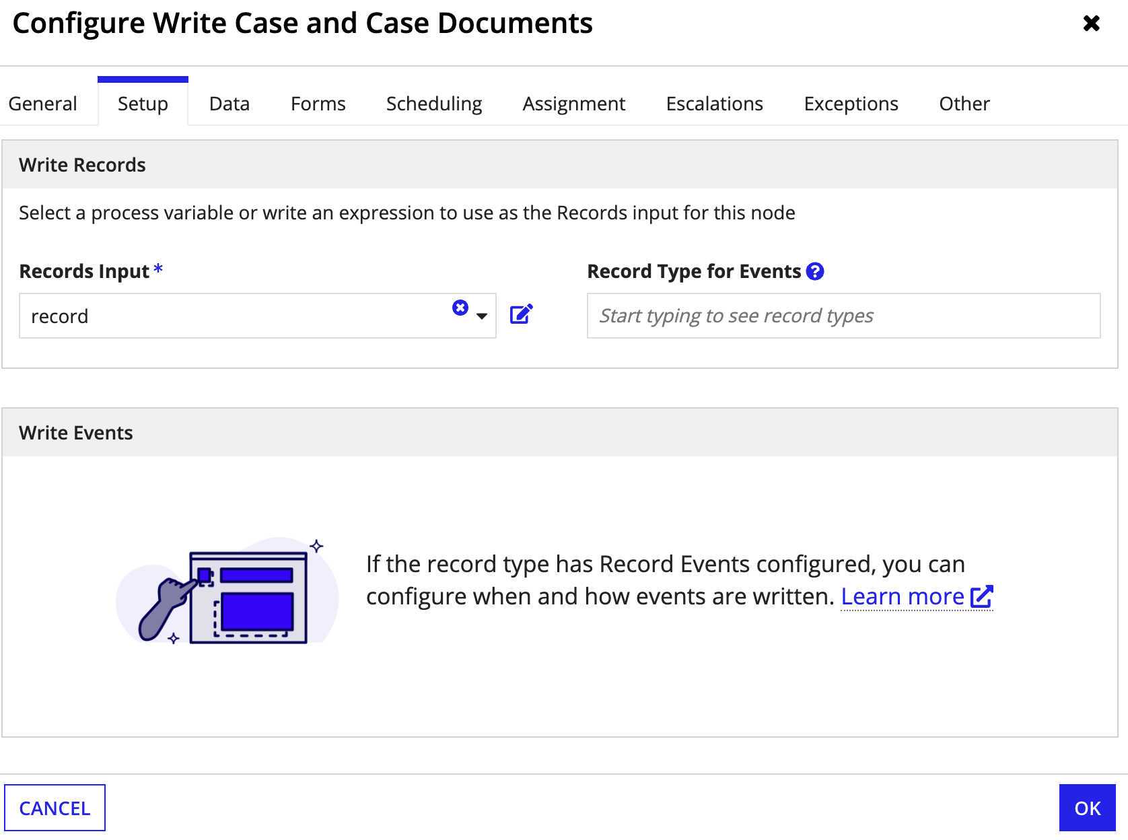Open the Records Input dropdown arrow
This screenshot has height=840, width=1128.
[482, 316]
